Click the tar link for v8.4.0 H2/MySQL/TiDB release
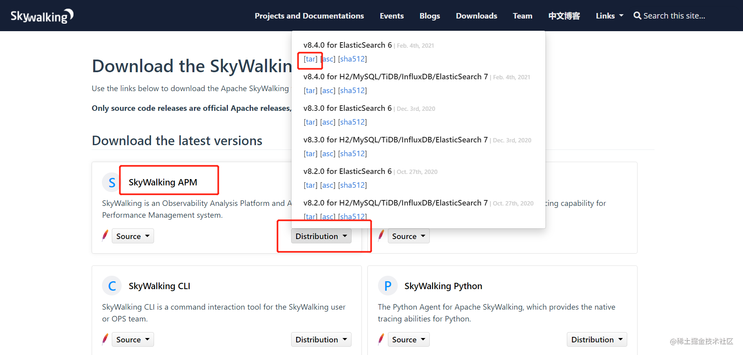The image size is (743, 355). (x=310, y=90)
